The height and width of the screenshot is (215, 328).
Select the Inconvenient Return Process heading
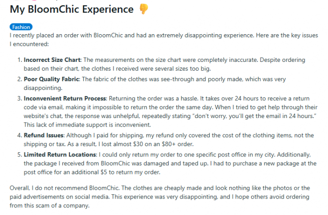[65, 98]
